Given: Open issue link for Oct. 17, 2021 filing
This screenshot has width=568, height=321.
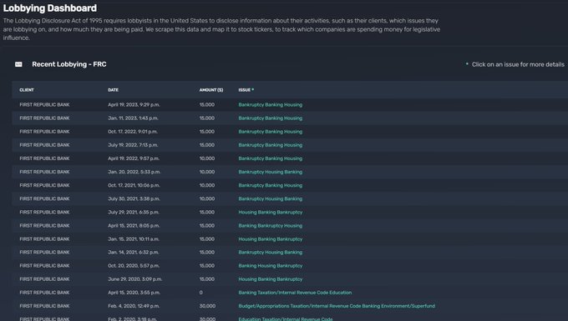Looking at the screenshot, I should coord(271,185).
